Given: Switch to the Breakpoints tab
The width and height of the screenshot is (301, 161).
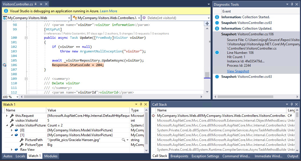Looking at the screenshot, I should coord(179,156).
